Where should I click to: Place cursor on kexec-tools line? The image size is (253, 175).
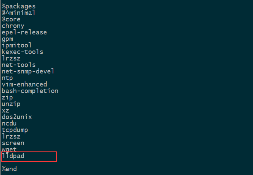tap(22, 52)
